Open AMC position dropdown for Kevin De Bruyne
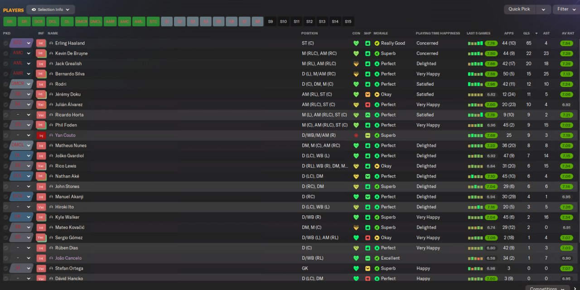 (21, 53)
